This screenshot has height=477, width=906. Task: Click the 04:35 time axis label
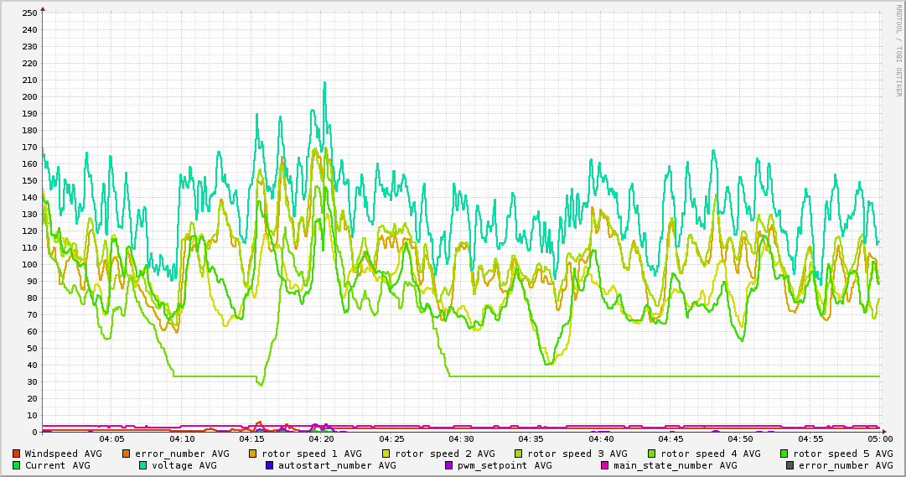(531, 438)
